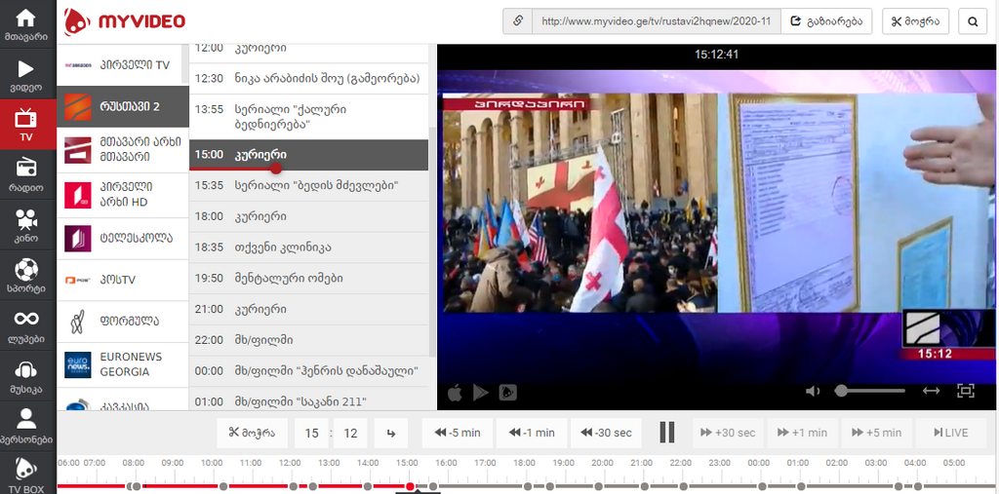Click the გაზიარება share button
999x494 pixels.
[x=826, y=21]
